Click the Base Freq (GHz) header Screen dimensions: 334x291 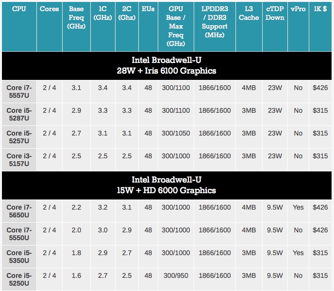point(76,18)
